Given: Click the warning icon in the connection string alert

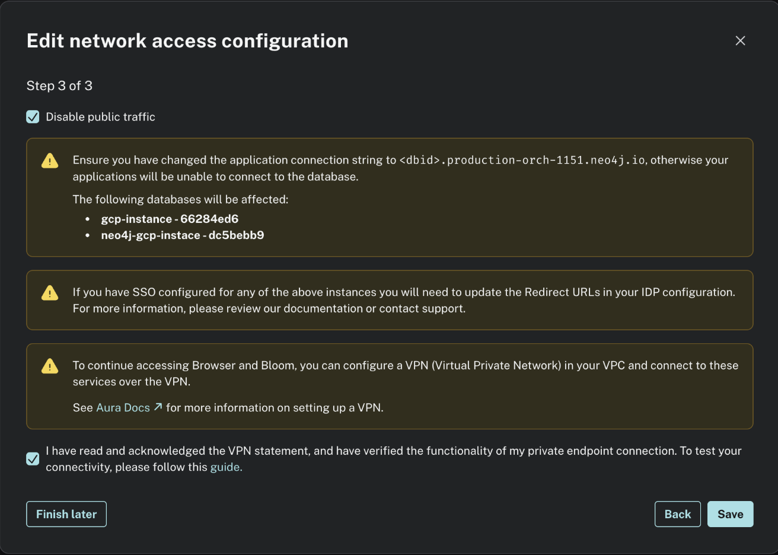Looking at the screenshot, I should pyautogui.click(x=50, y=160).
